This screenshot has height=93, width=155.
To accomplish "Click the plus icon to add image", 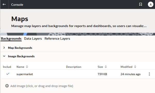I will (7, 86).
